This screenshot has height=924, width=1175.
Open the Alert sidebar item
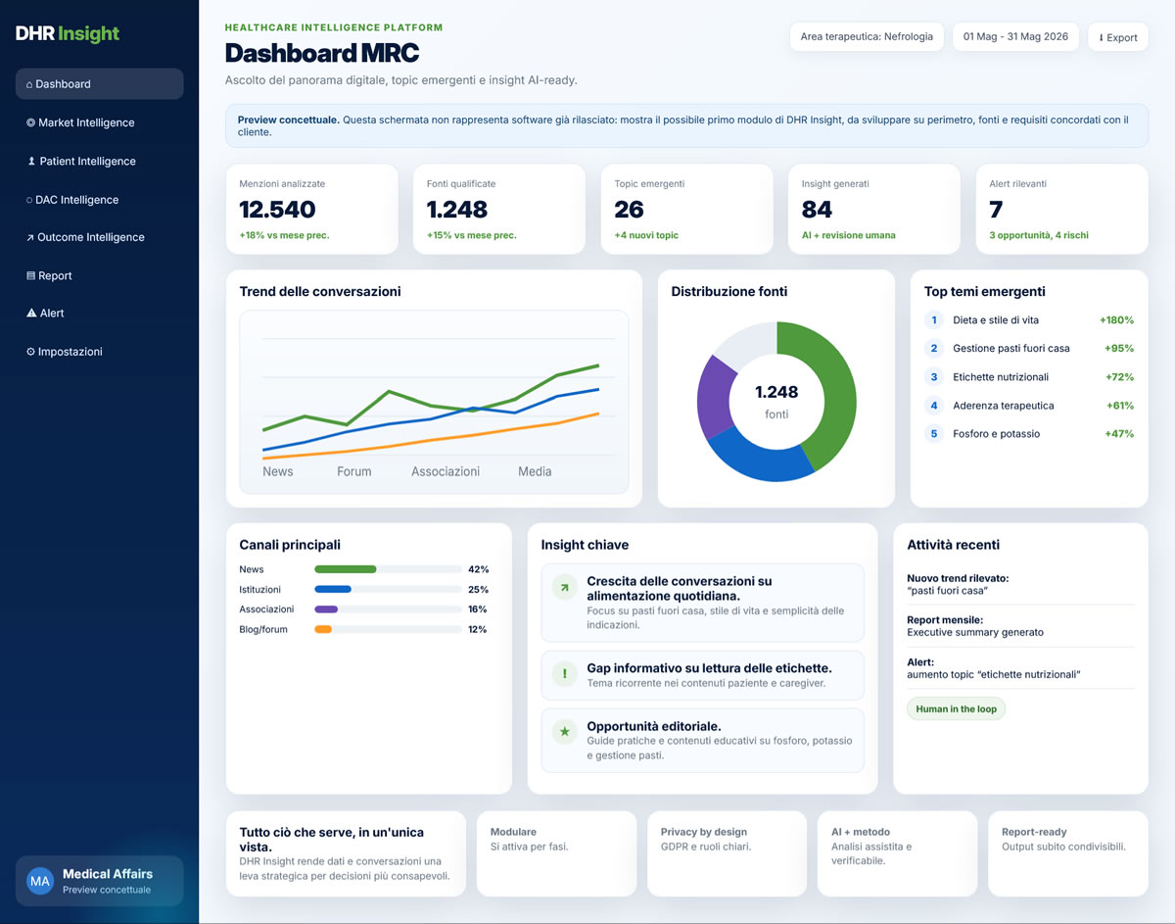pos(99,313)
